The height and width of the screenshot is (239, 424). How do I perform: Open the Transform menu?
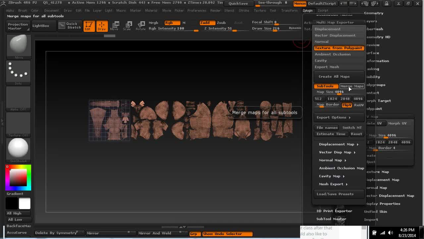coord(290,11)
